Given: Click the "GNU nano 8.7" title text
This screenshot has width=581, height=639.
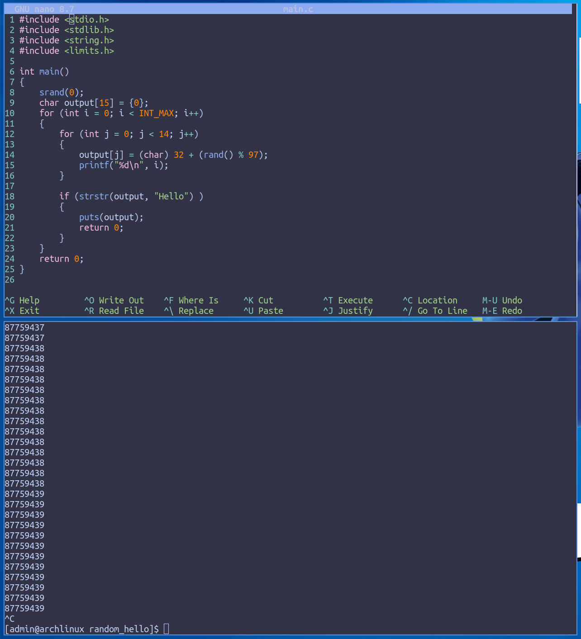Looking at the screenshot, I should click(44, 9).
